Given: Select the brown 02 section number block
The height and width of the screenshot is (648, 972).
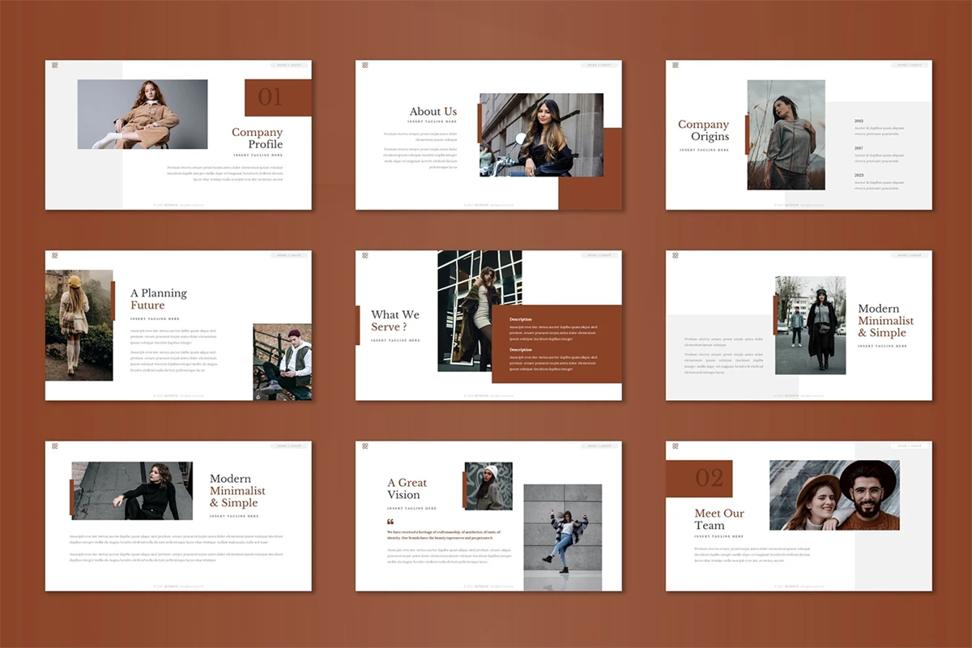Looking at the screenshot, I should click(x=699, y=478).
